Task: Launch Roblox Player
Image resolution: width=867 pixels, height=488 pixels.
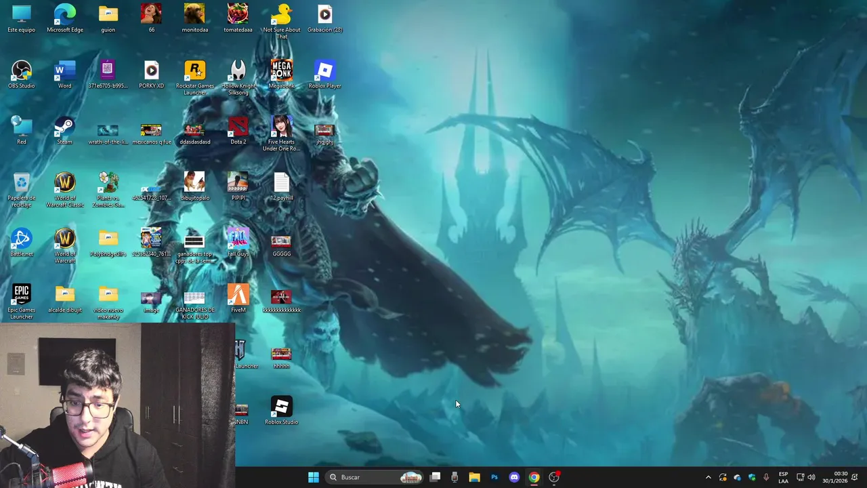Action: 324,75
